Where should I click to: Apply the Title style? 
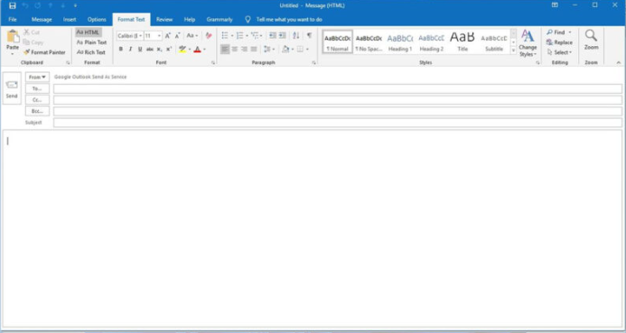pos(462,42)
